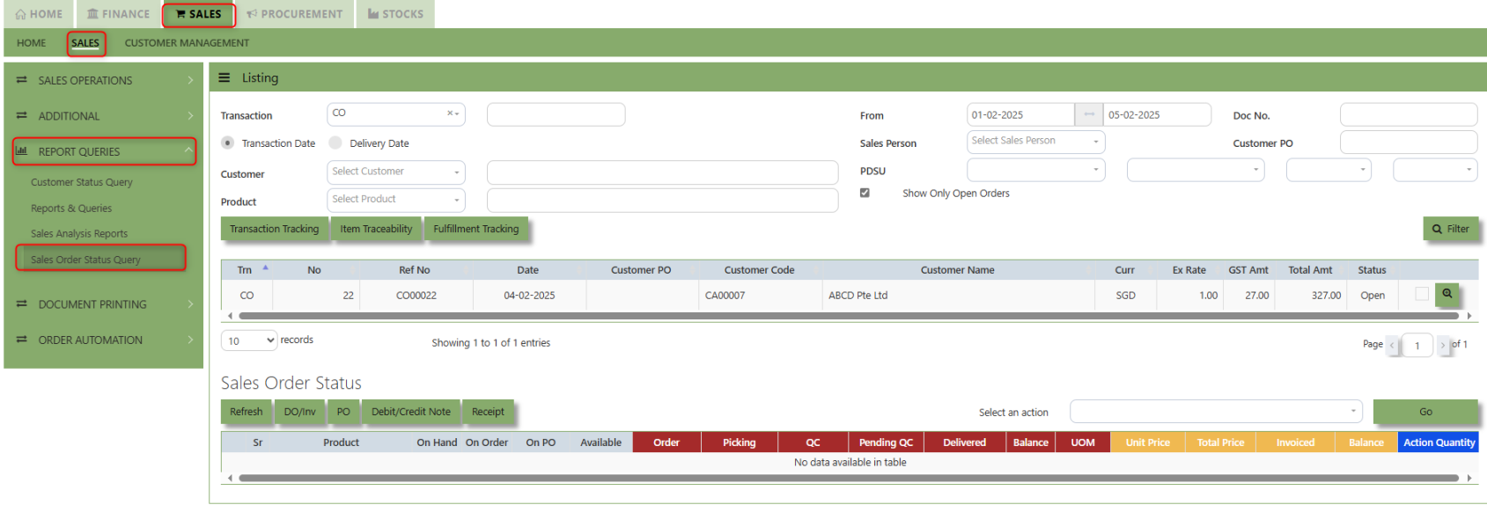Image resolution: width=1487 pixels, height=505 pixels.
Task: Open the SALES top tab
Action: click(199, 14)
